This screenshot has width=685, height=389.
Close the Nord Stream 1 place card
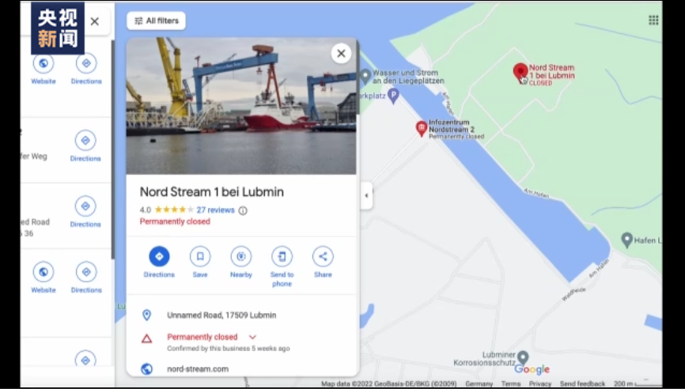(341, 53)
